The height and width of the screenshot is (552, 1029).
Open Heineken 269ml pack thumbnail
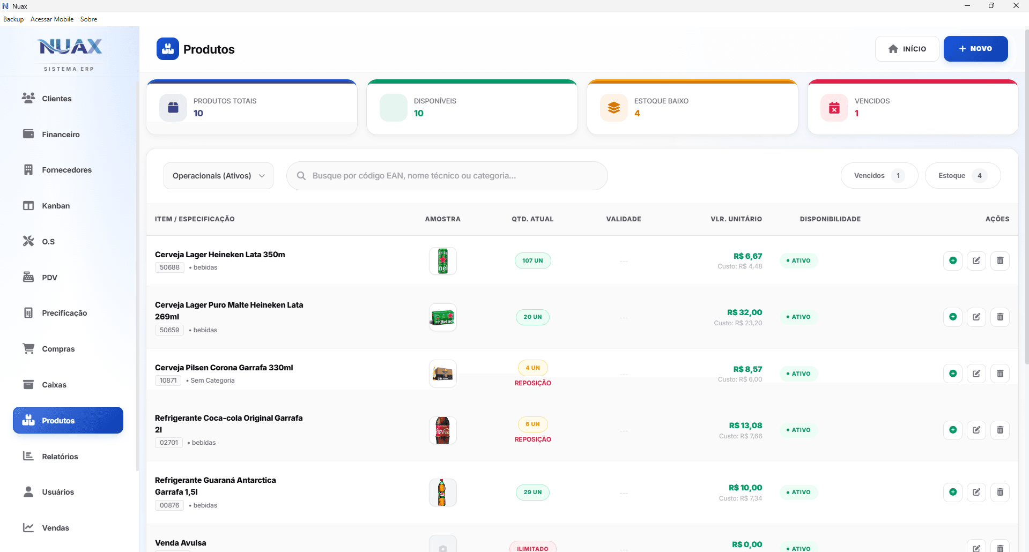pyautogui.click(x=443, y=317)
